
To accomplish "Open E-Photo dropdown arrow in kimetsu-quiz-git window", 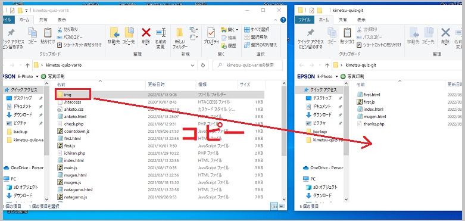I will point(337,76).
